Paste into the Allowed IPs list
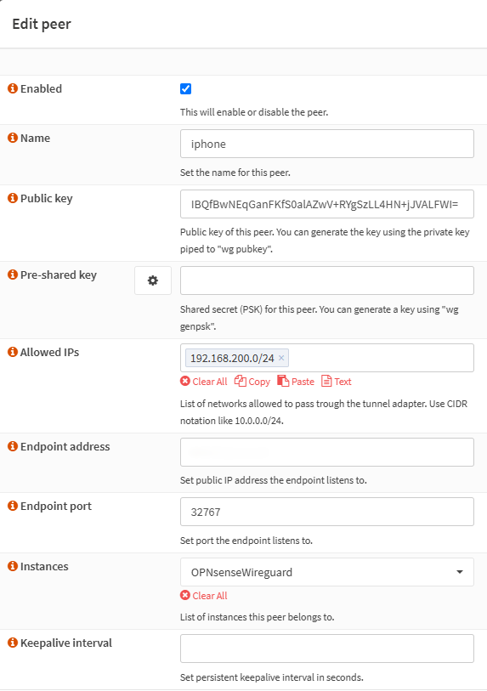Image resolution: width=487 pixels, height=691 pixels. pos(296,382)
